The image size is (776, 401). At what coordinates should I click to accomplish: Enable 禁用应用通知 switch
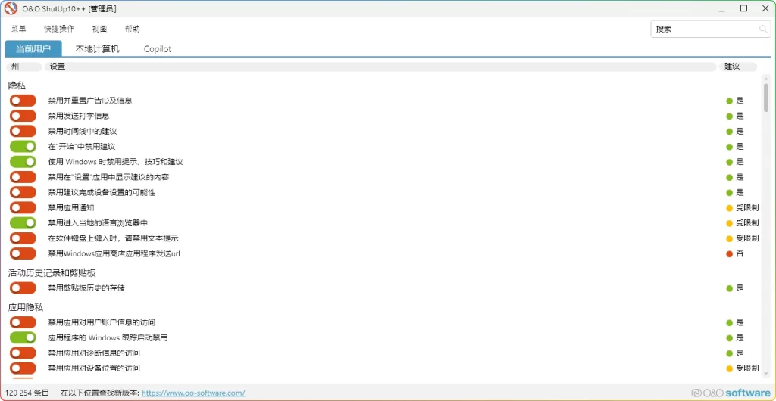pyautogui.click(x=23, y=208)
